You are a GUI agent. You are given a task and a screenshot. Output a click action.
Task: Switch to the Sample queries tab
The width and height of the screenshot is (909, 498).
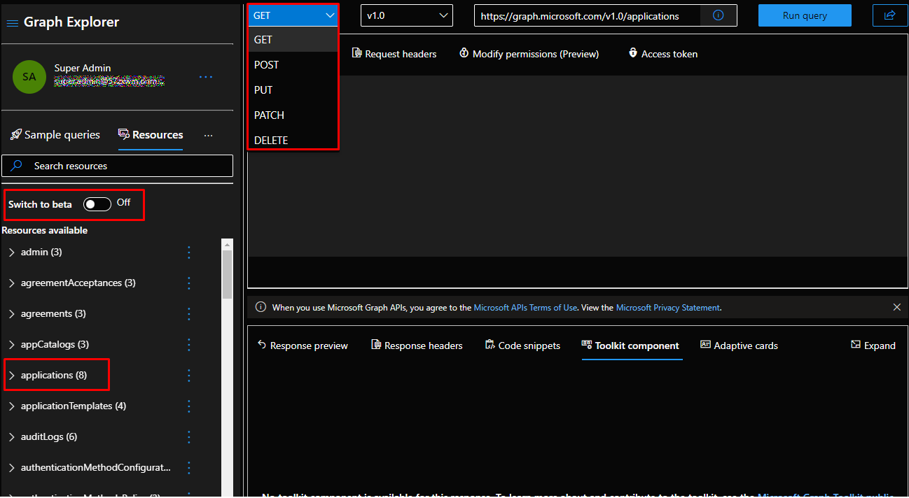click(x=55, y=135)
